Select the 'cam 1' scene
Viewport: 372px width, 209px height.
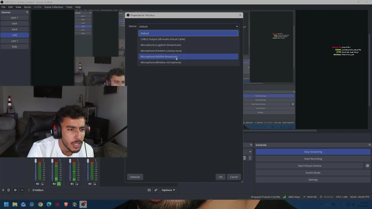click(x=15, y=41)
